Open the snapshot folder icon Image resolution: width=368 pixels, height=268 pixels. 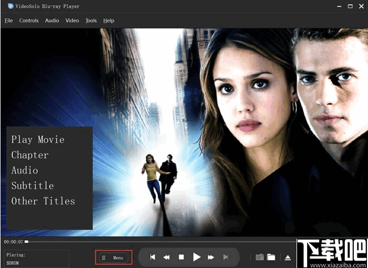click(x=271, y=257)
